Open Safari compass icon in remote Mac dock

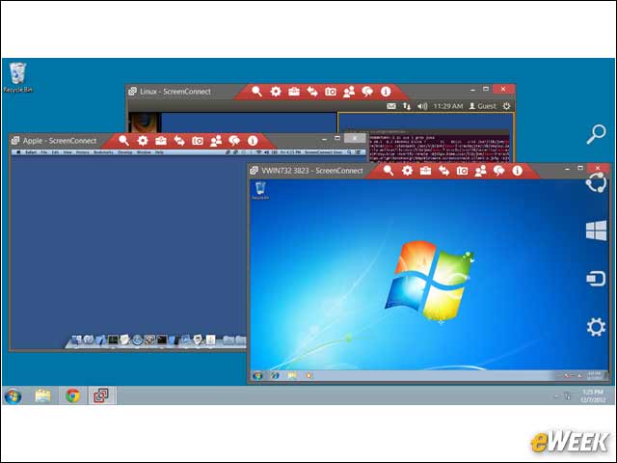coord(137,340)
